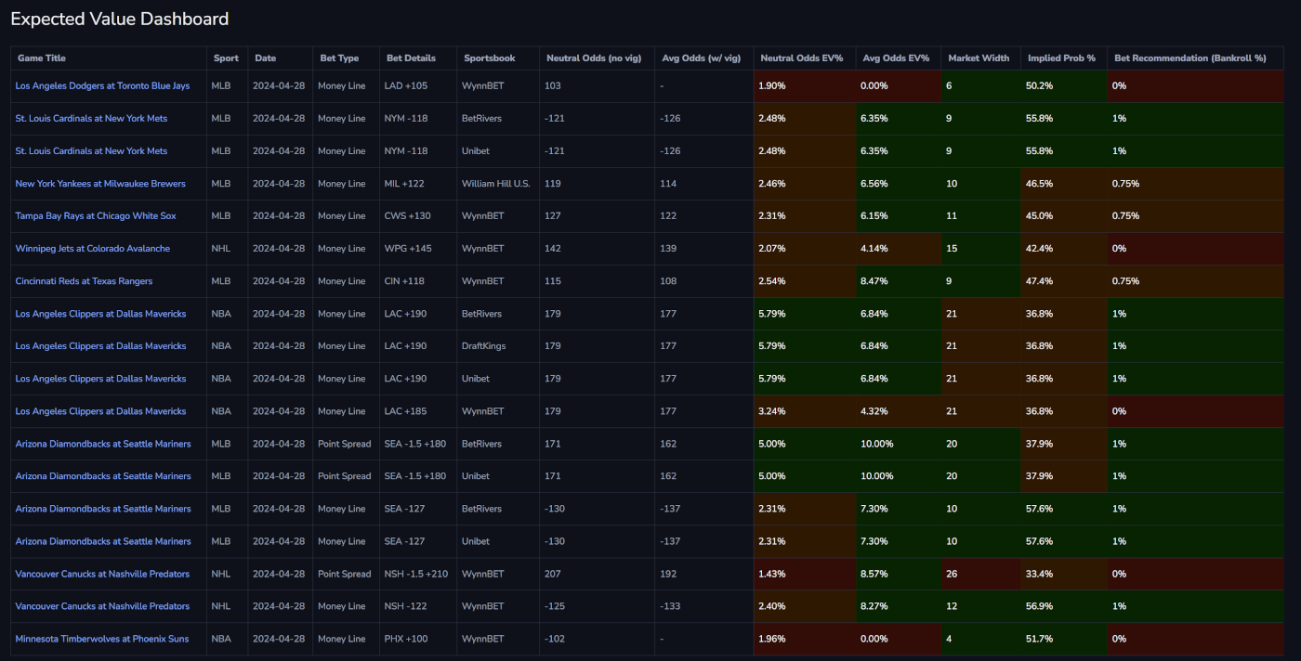The width and height of the screenshot is (1301, 661).
Task: Open the St. Louis Cardinals at New York Mets game
Action: click(90, 118)
